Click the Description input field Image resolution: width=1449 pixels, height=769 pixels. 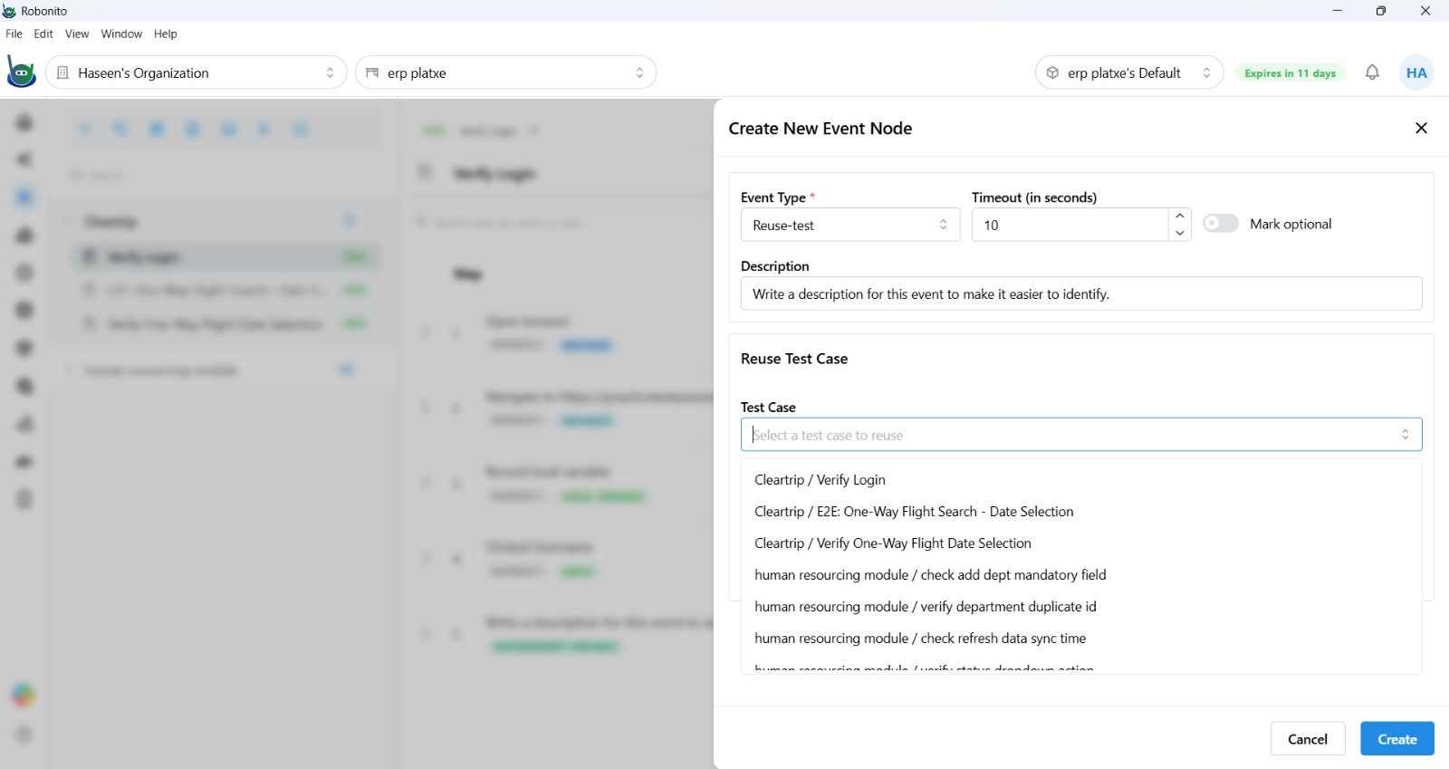[x=1081, y=293]
